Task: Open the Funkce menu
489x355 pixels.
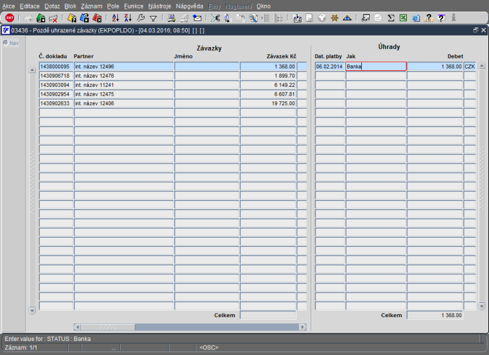Action: (133, 6)
